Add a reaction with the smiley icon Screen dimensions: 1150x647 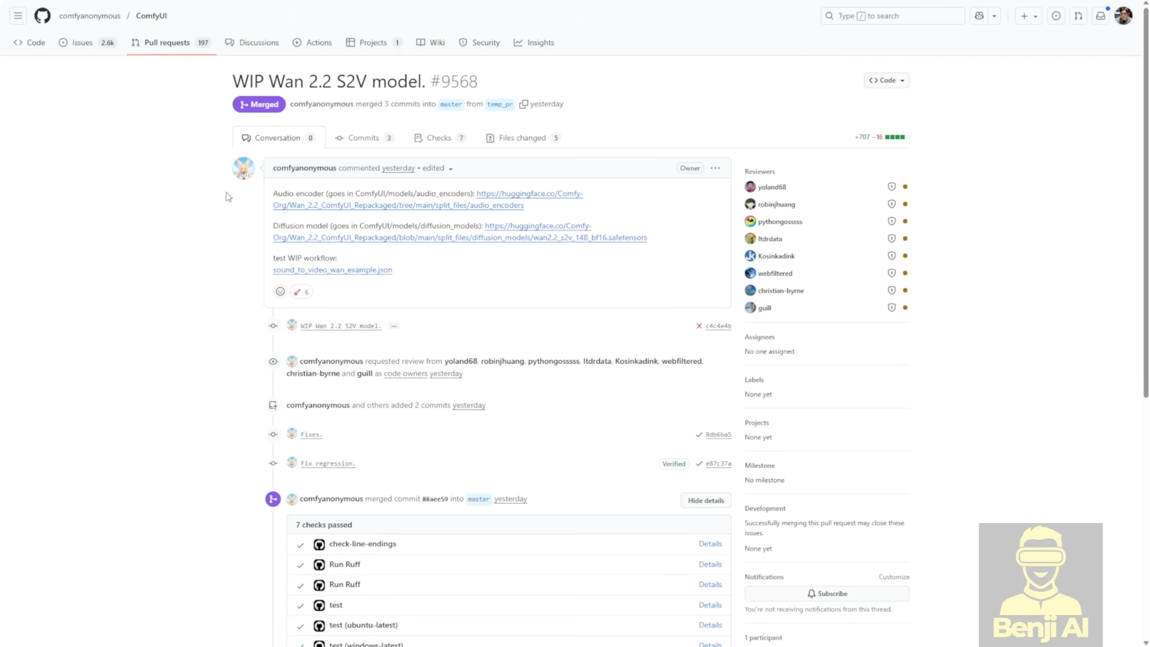(x=280, y=292)
